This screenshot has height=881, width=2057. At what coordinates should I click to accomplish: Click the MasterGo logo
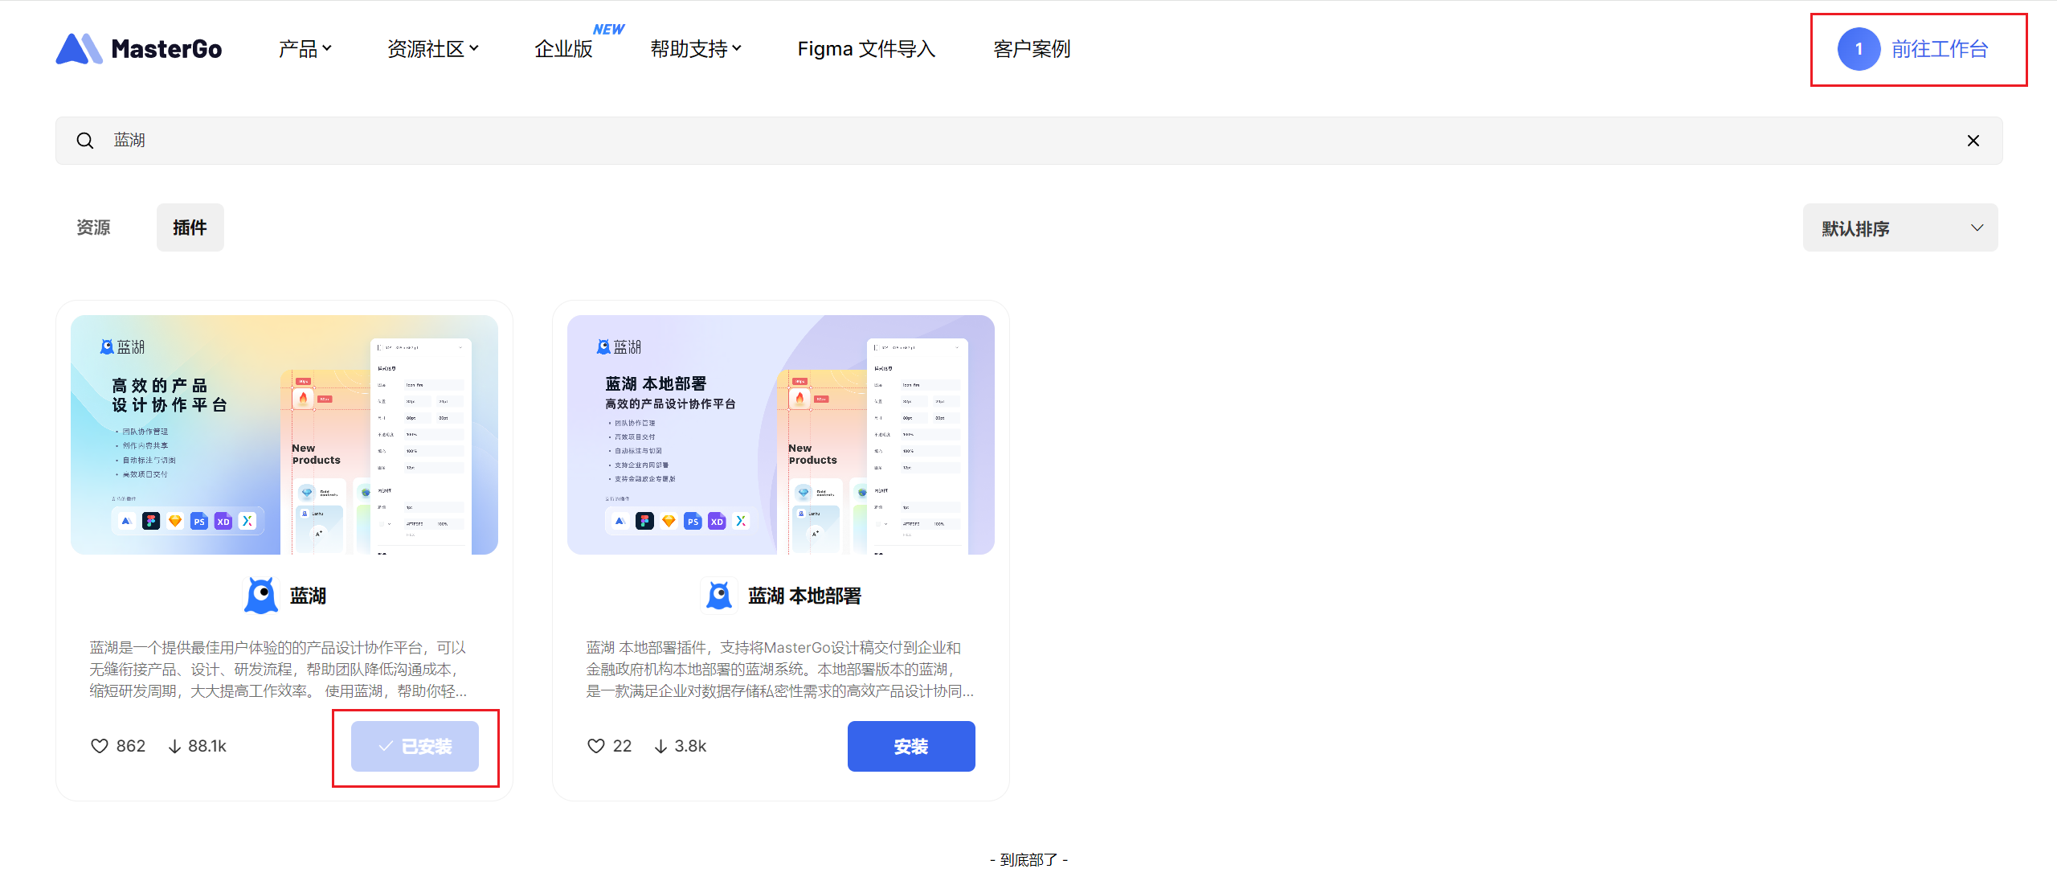tap(139, 49)
